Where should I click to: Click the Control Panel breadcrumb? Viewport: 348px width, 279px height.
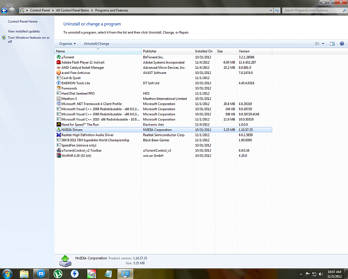[40, 10]
